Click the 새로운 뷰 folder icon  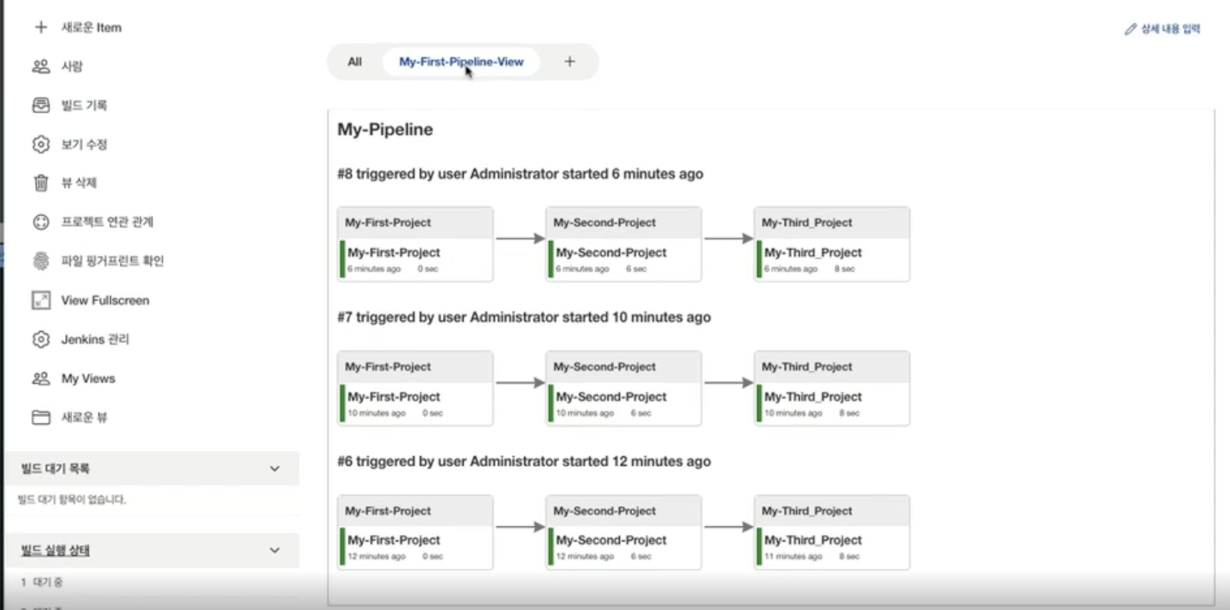41,417
